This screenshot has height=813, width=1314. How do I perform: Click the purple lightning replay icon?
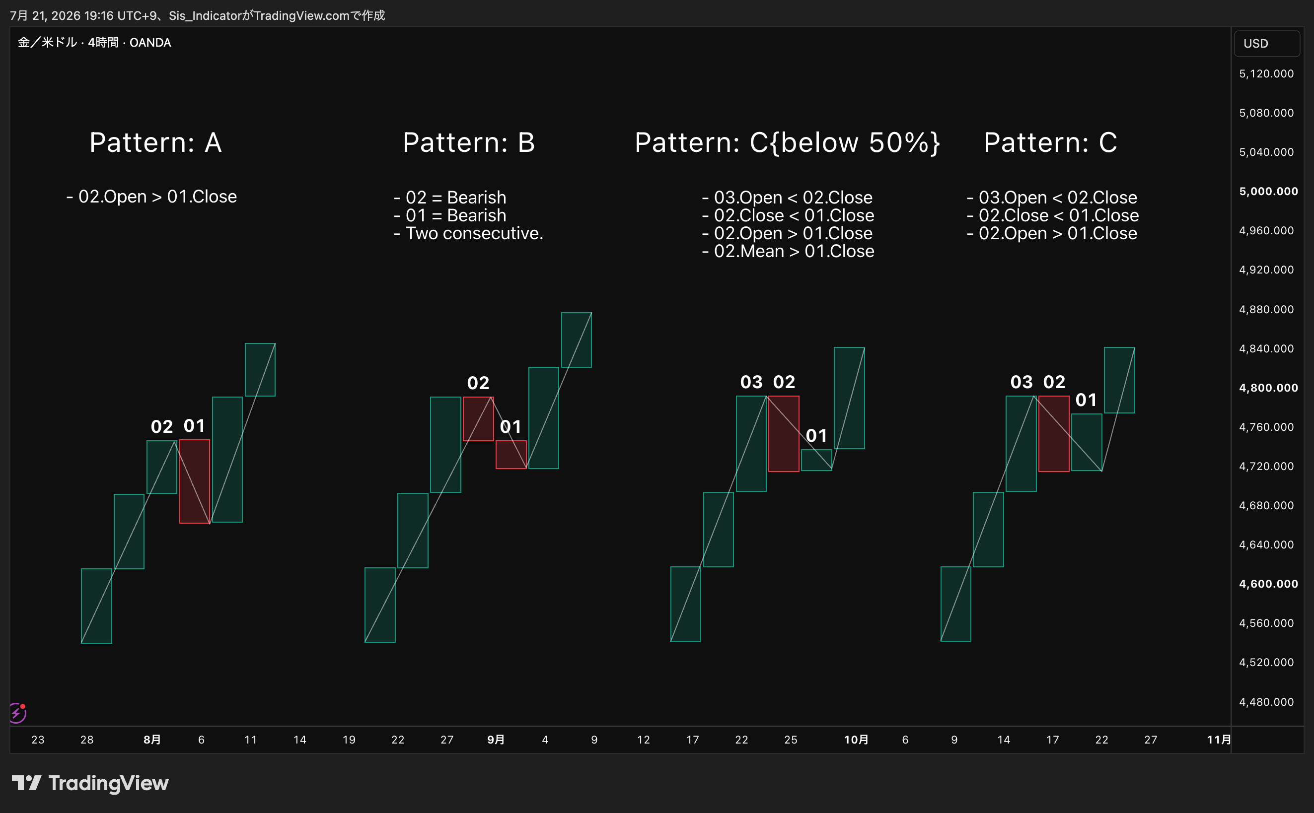tap(18, 713)
